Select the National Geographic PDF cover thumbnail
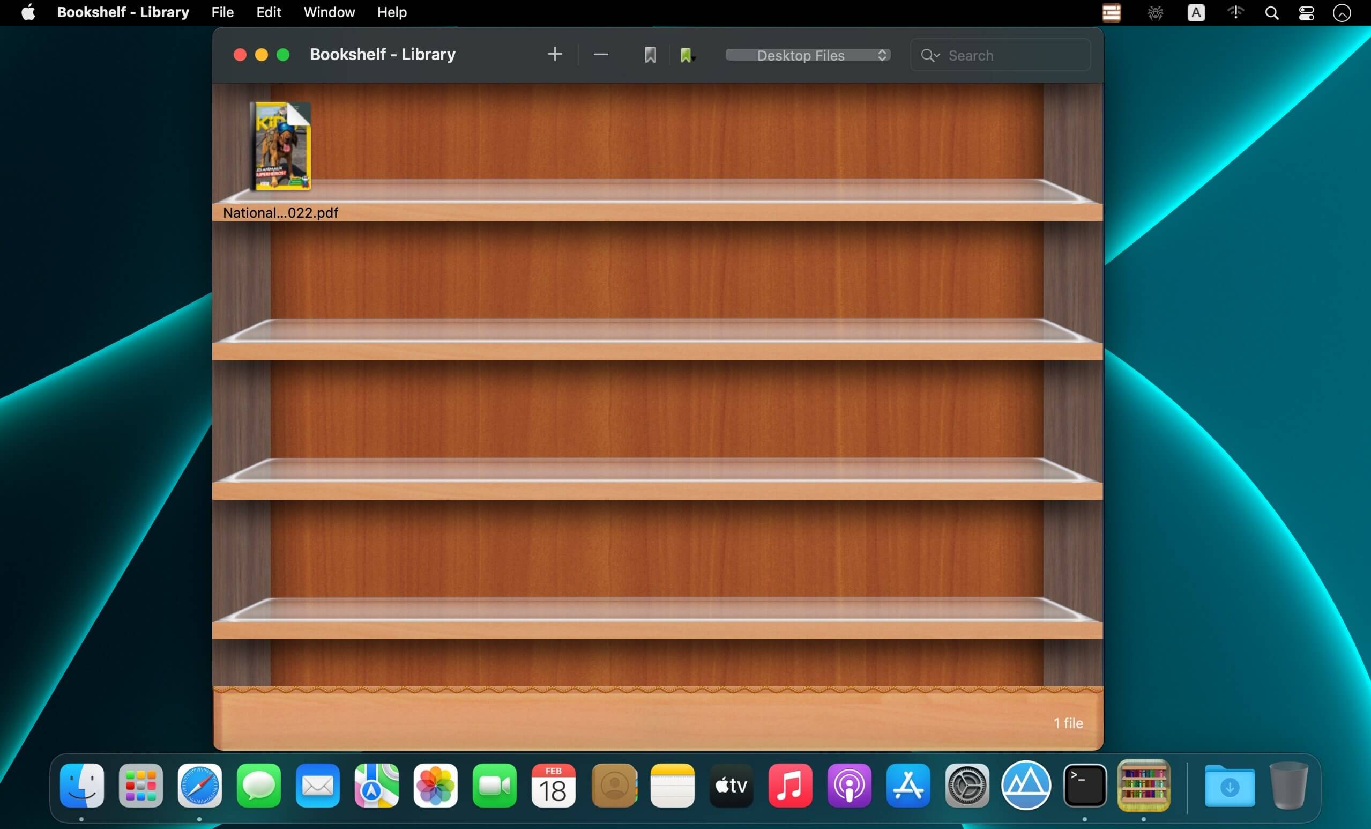 coord(280,146)
